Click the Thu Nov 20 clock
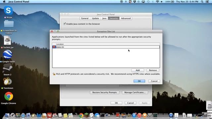The width and height of the screenshot is (212, 119). tap(187, 2)
